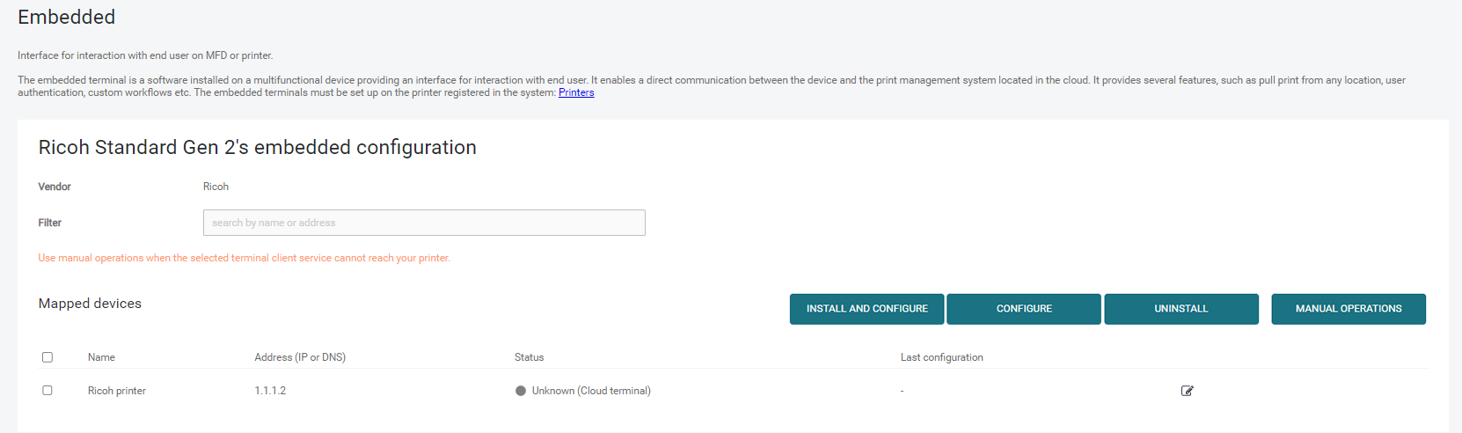1462x433 pixels.
Task: Click the Ricoh vendor value
Action: coord(216,187)
